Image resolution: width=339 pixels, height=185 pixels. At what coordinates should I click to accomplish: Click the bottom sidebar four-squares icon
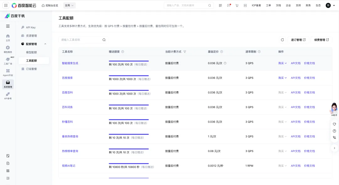[8, 171]
